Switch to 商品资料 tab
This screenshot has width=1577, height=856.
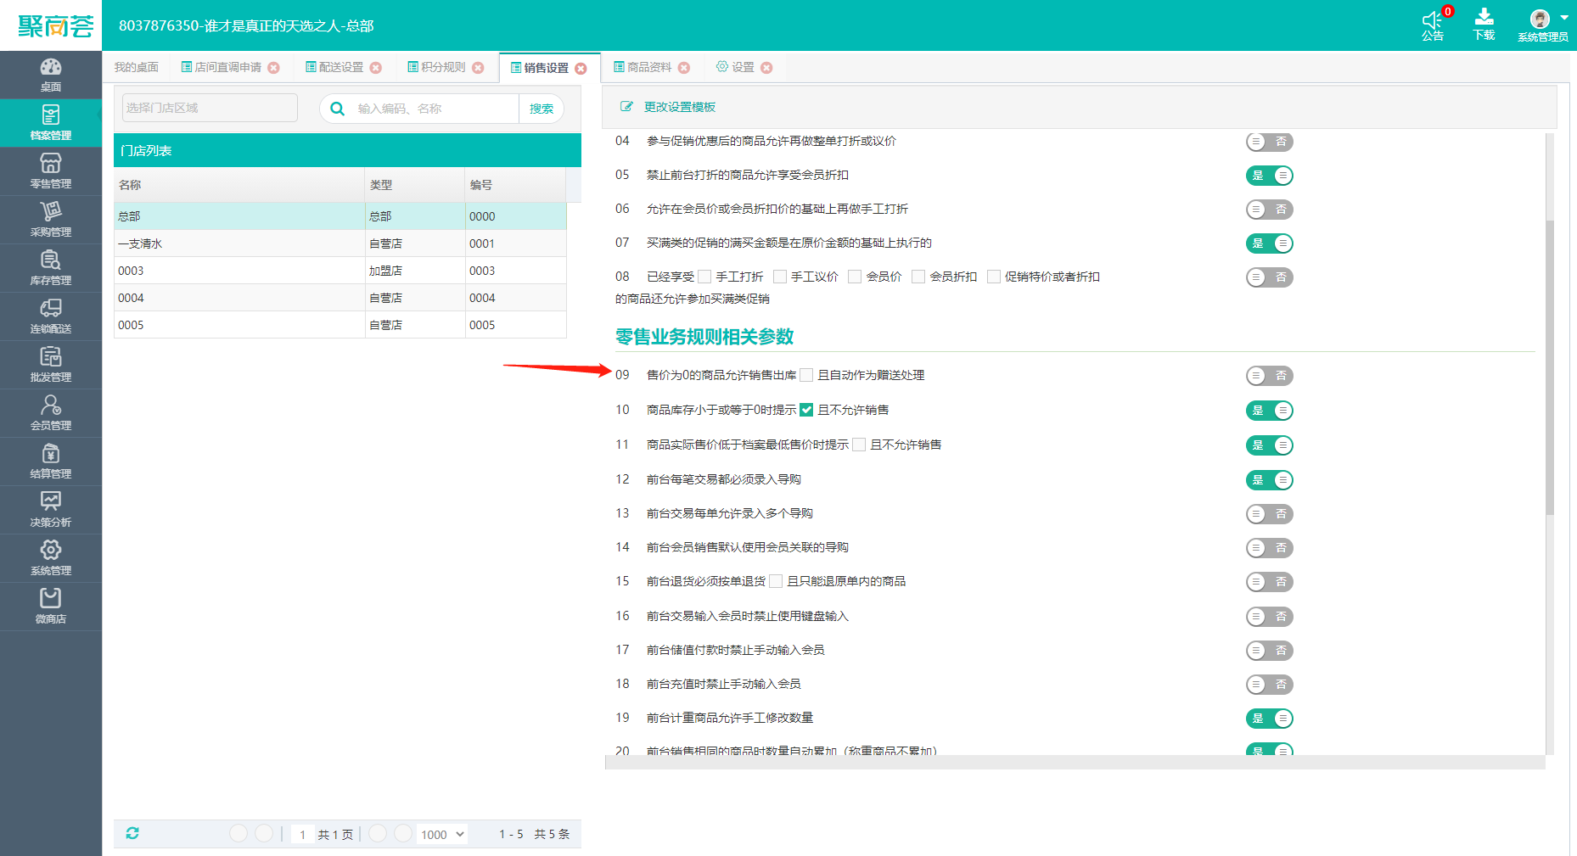coord(643,67)
